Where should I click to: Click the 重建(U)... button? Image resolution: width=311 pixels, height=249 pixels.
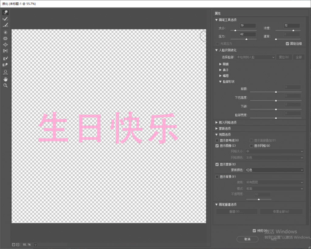pyautogui.click(x=237, y=212)
